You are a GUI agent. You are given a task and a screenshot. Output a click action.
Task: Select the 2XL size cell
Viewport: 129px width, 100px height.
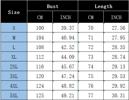tap(14, 66)
